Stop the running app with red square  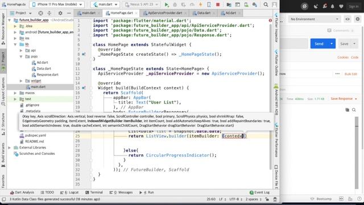click(x=218, y=5)
